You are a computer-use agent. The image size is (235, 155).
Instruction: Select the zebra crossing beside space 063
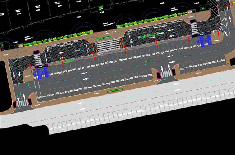point(166,74)
